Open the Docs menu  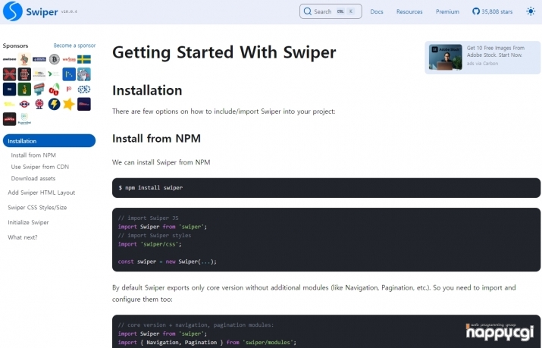point(377,11)
